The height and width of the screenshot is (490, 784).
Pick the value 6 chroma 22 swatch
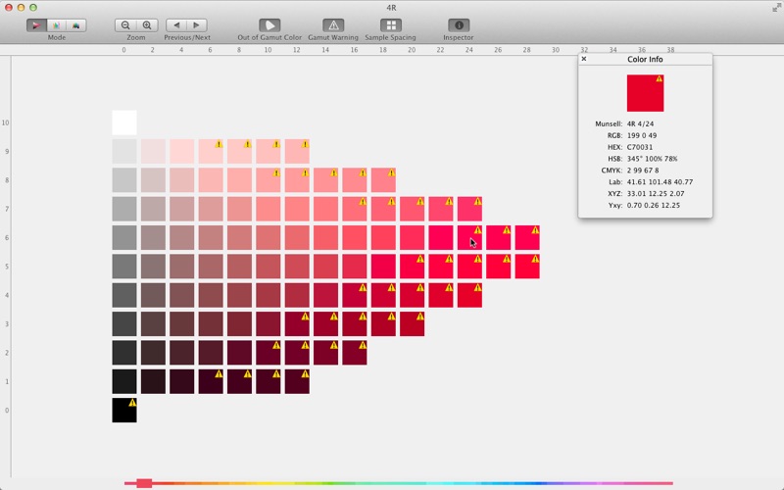(441, 238)
